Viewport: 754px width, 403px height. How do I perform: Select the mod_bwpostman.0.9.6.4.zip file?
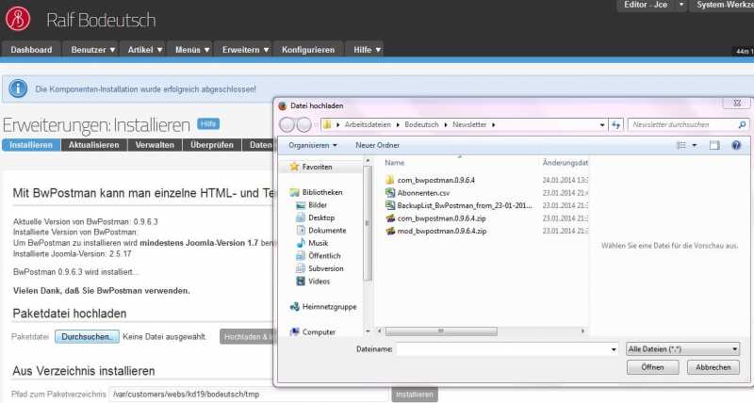point(441,231)
